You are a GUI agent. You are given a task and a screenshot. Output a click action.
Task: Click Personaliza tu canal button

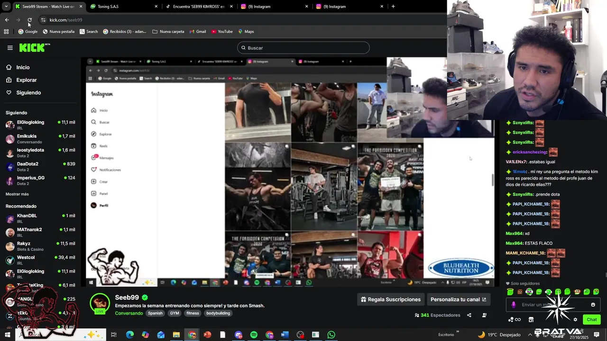(x=458, y=299)
